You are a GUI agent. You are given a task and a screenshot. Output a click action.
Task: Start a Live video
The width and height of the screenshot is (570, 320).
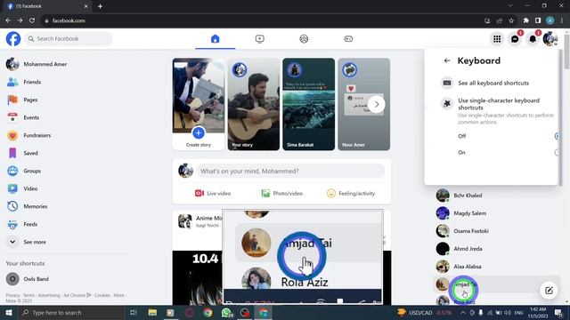(213, 194)
